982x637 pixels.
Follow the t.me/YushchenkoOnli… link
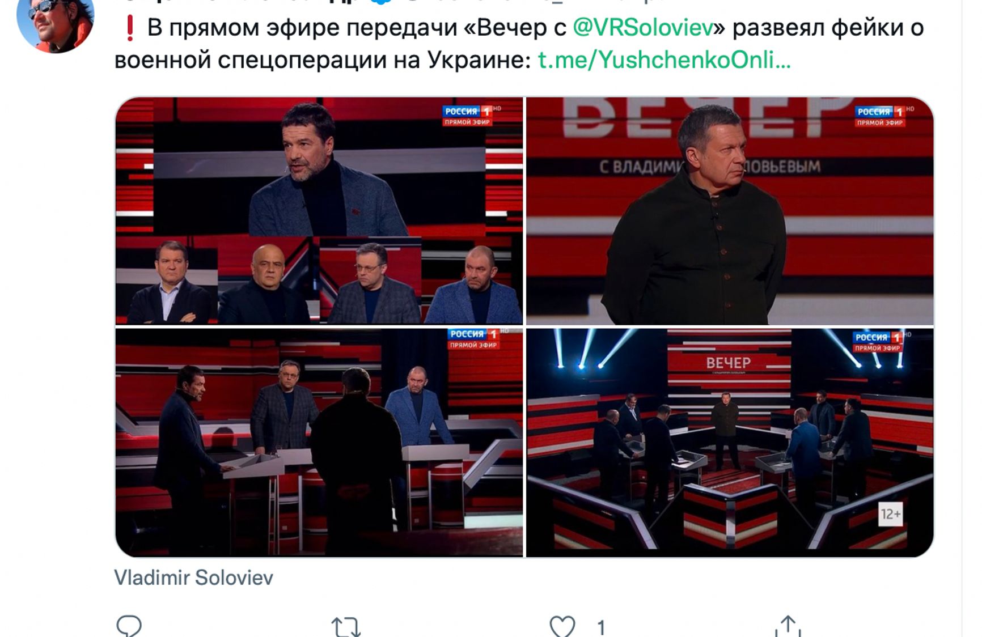pyautogui.click(x=664, y=60)
